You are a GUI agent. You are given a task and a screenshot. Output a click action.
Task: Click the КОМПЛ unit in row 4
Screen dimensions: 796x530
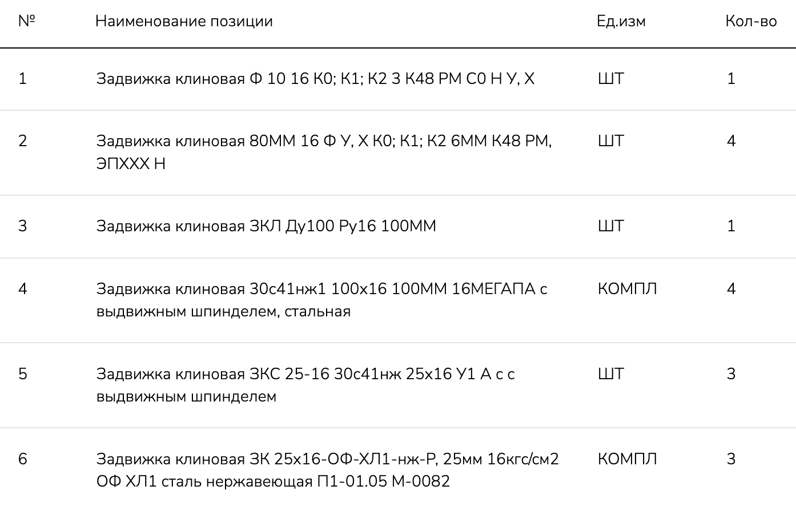[x=627, y=289]
